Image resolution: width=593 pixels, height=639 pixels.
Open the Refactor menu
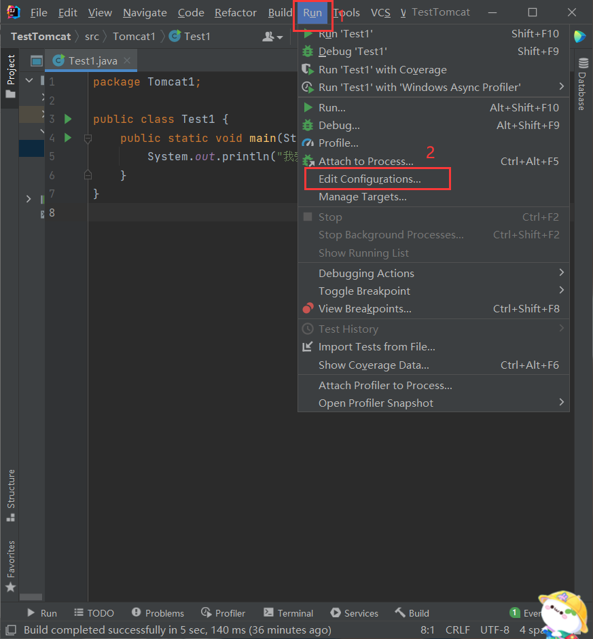(235, 12)
